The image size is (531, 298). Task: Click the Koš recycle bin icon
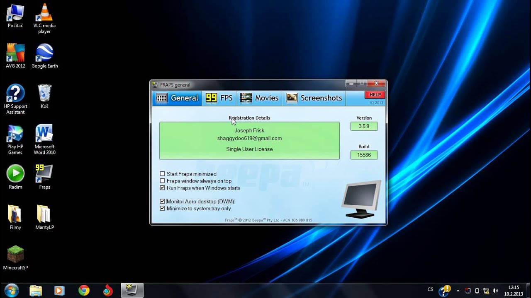(44, 96)
